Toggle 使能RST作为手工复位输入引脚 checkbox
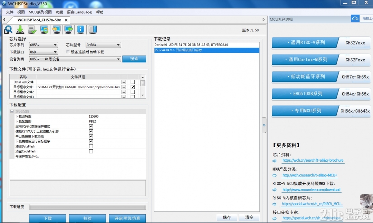 point(91,131)
